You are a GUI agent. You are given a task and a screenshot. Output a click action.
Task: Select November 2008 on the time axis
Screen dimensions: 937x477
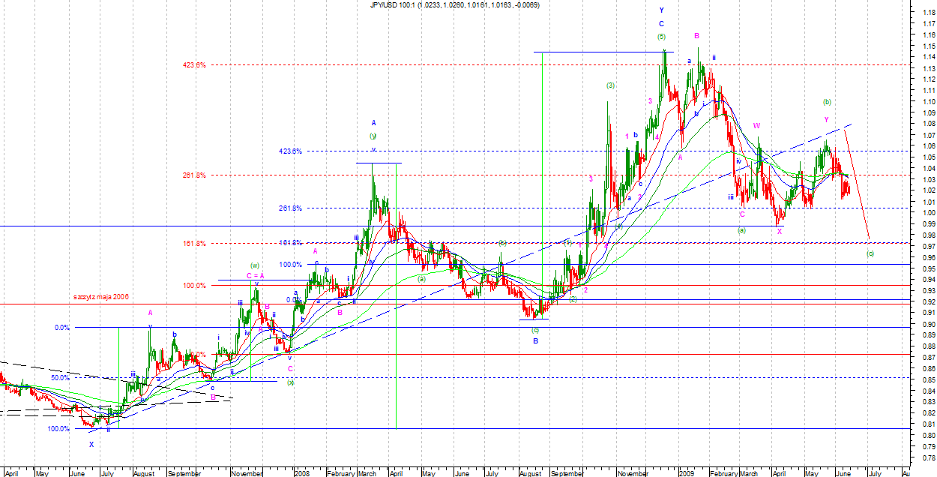pyautogui.click(x=634, y=473)
